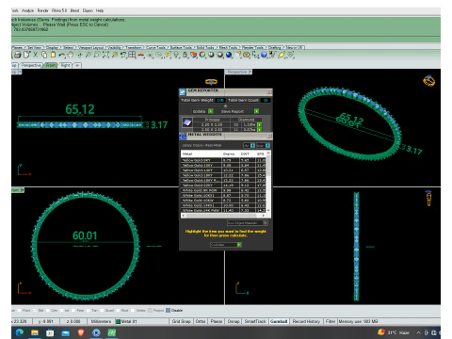This screenshot has width=452, height=339.
Task: Toggle the Quad osnap checkbox
Action: [x=102, y=311]
